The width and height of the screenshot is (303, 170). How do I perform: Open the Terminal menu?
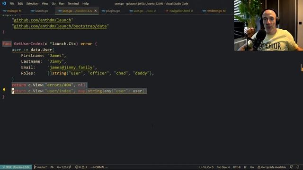point(73,3)
